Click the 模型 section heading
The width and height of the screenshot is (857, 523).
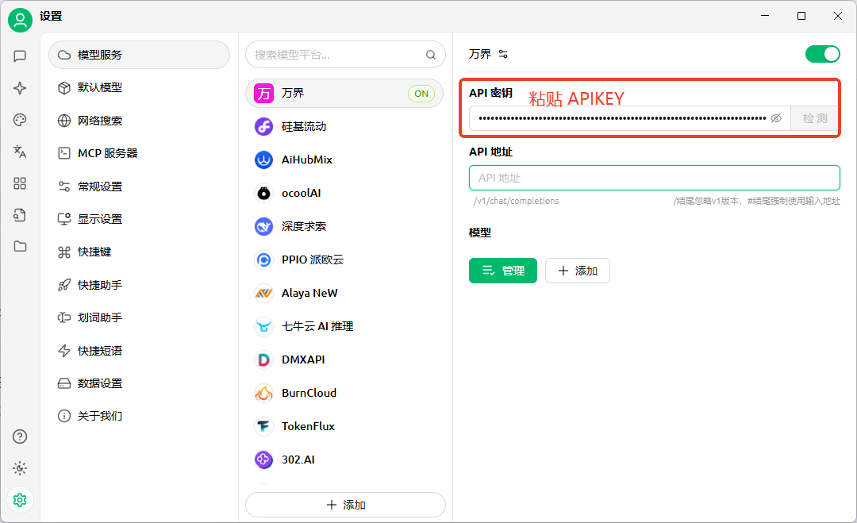pos(480,233)
